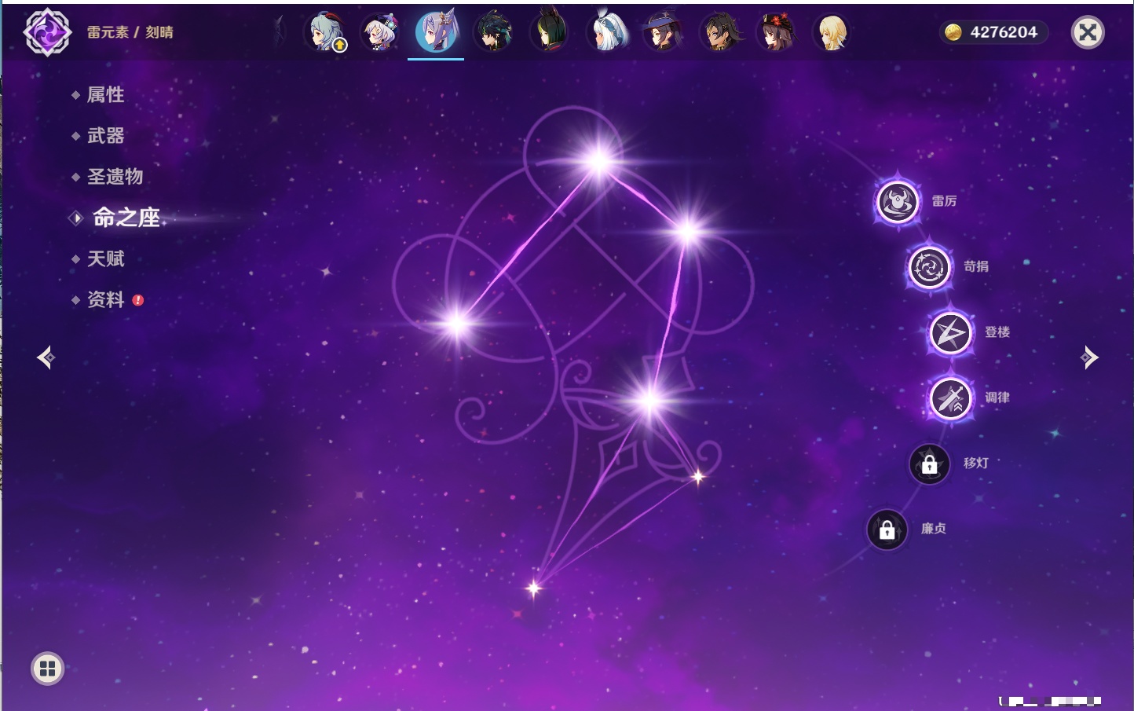
Task: Select the dark-haired Dehya avatar
Action: pyautogui.click(x=719, y=32)
